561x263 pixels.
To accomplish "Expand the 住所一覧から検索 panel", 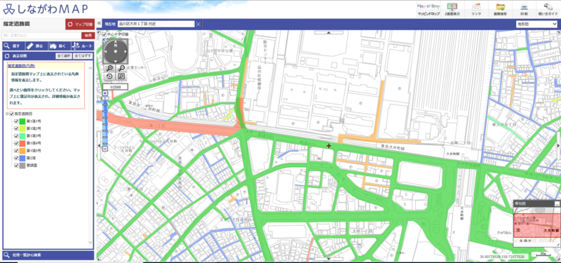I will 48,255.
